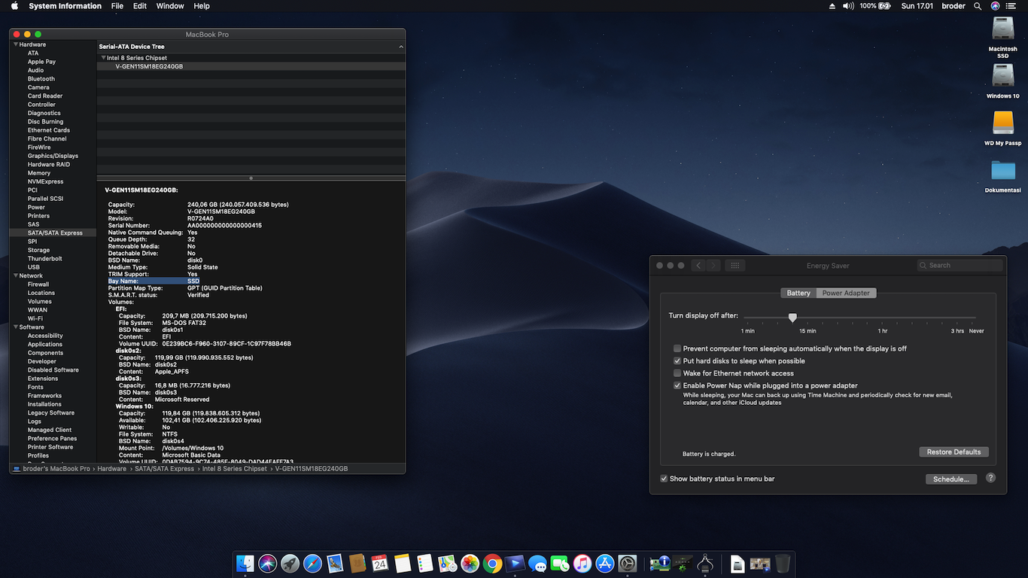Select the Windows 10 desktop drive icon
The height and width of the screenshot is (578, 1028).
1003,75
